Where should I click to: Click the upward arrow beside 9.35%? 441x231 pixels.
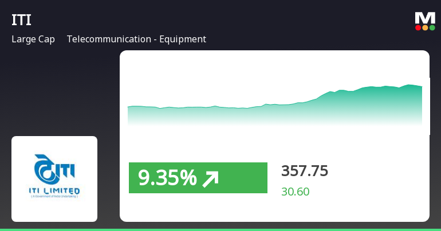[210, 178]
